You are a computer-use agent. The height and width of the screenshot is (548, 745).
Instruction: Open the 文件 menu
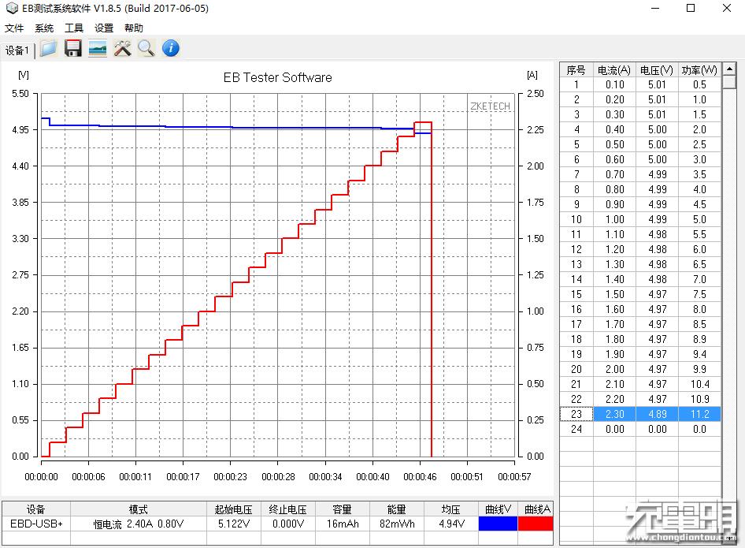(14, 28)
